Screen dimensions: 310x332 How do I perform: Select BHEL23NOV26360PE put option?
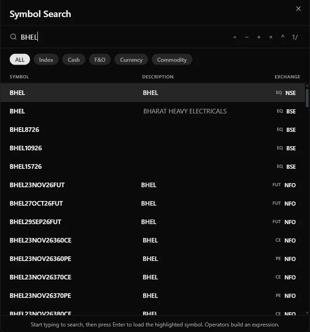coord(153,259)
